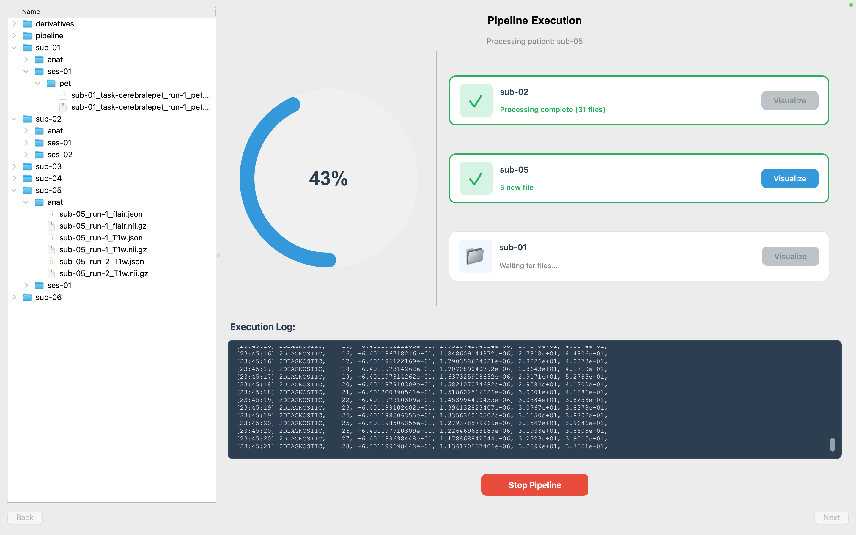Click the sub-05_run-1_flair.json file icon
The image size is (856, 535).
[x=51, y=214]
